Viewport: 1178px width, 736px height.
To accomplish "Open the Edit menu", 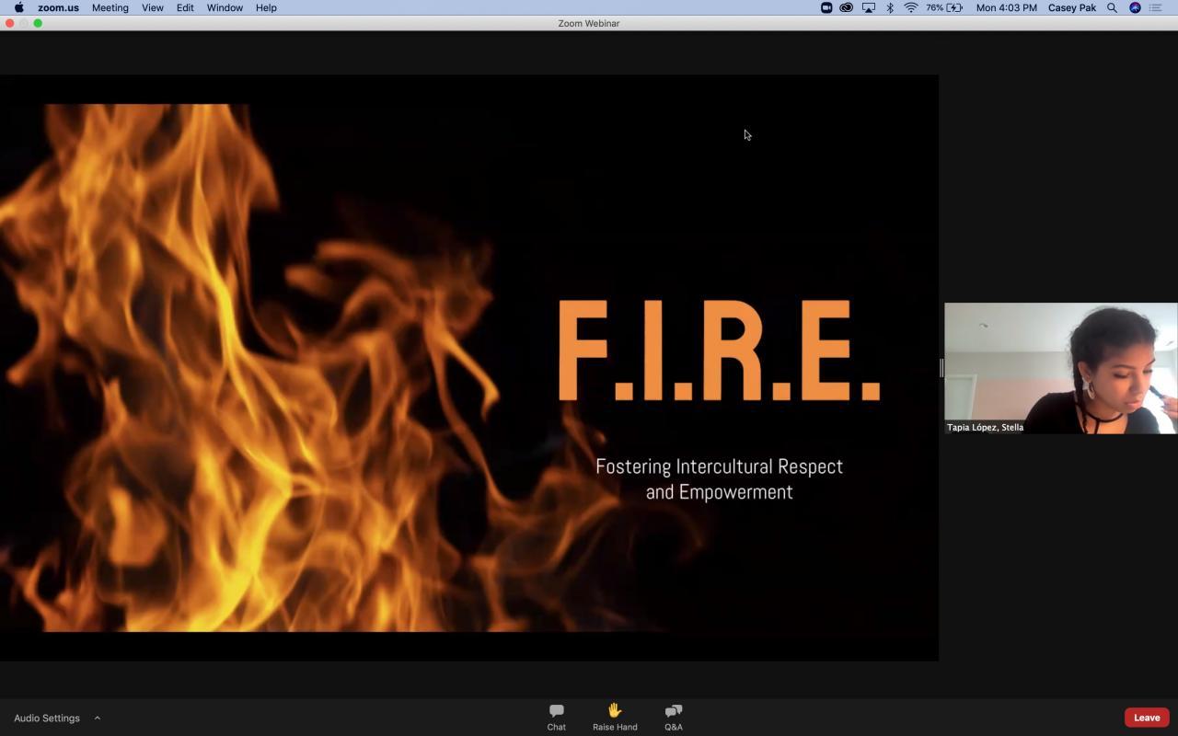I will pos(185,7).
